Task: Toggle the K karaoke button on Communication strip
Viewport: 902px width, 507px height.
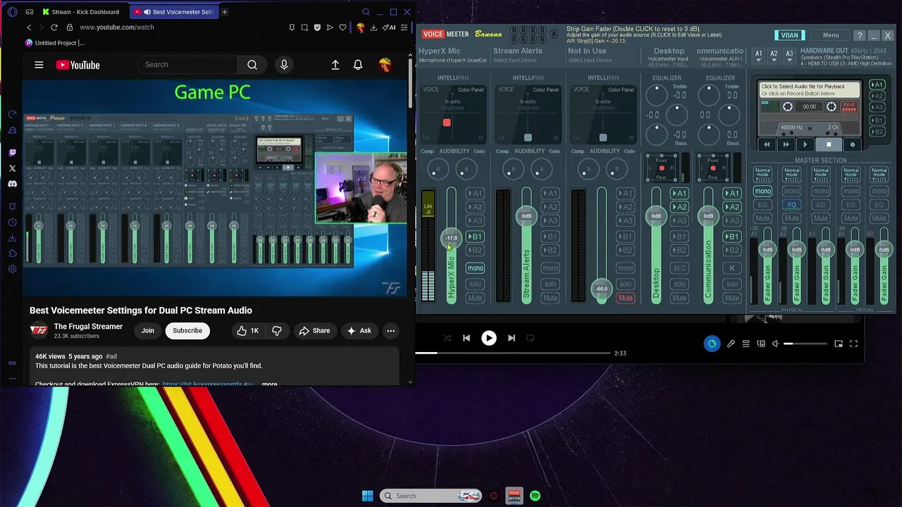Action: coord(732,268)
